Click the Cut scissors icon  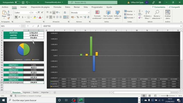(x=9, y=11)
